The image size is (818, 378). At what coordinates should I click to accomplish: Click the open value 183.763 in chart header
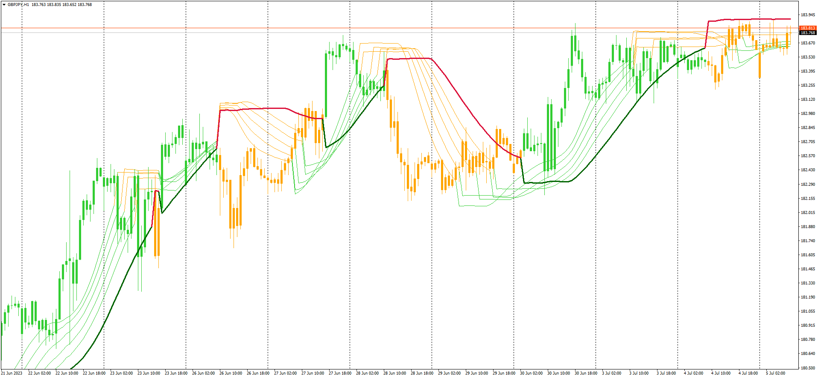pos(38,5)
